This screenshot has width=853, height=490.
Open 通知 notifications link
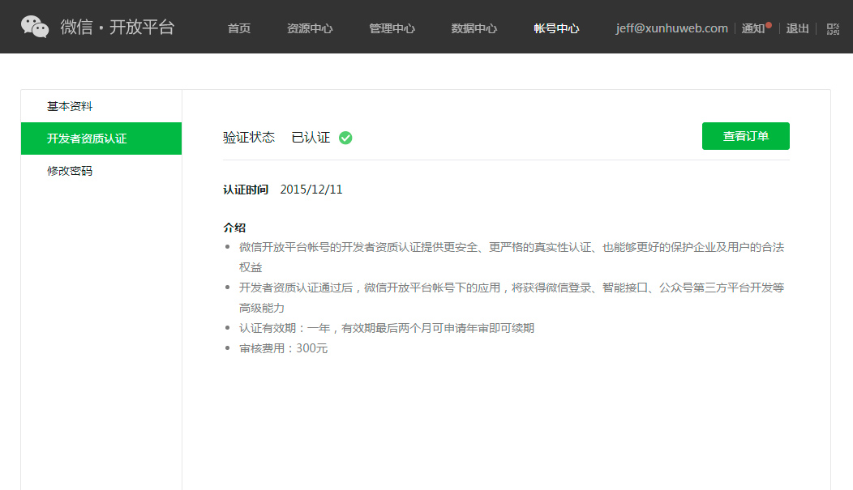(753, 29)
